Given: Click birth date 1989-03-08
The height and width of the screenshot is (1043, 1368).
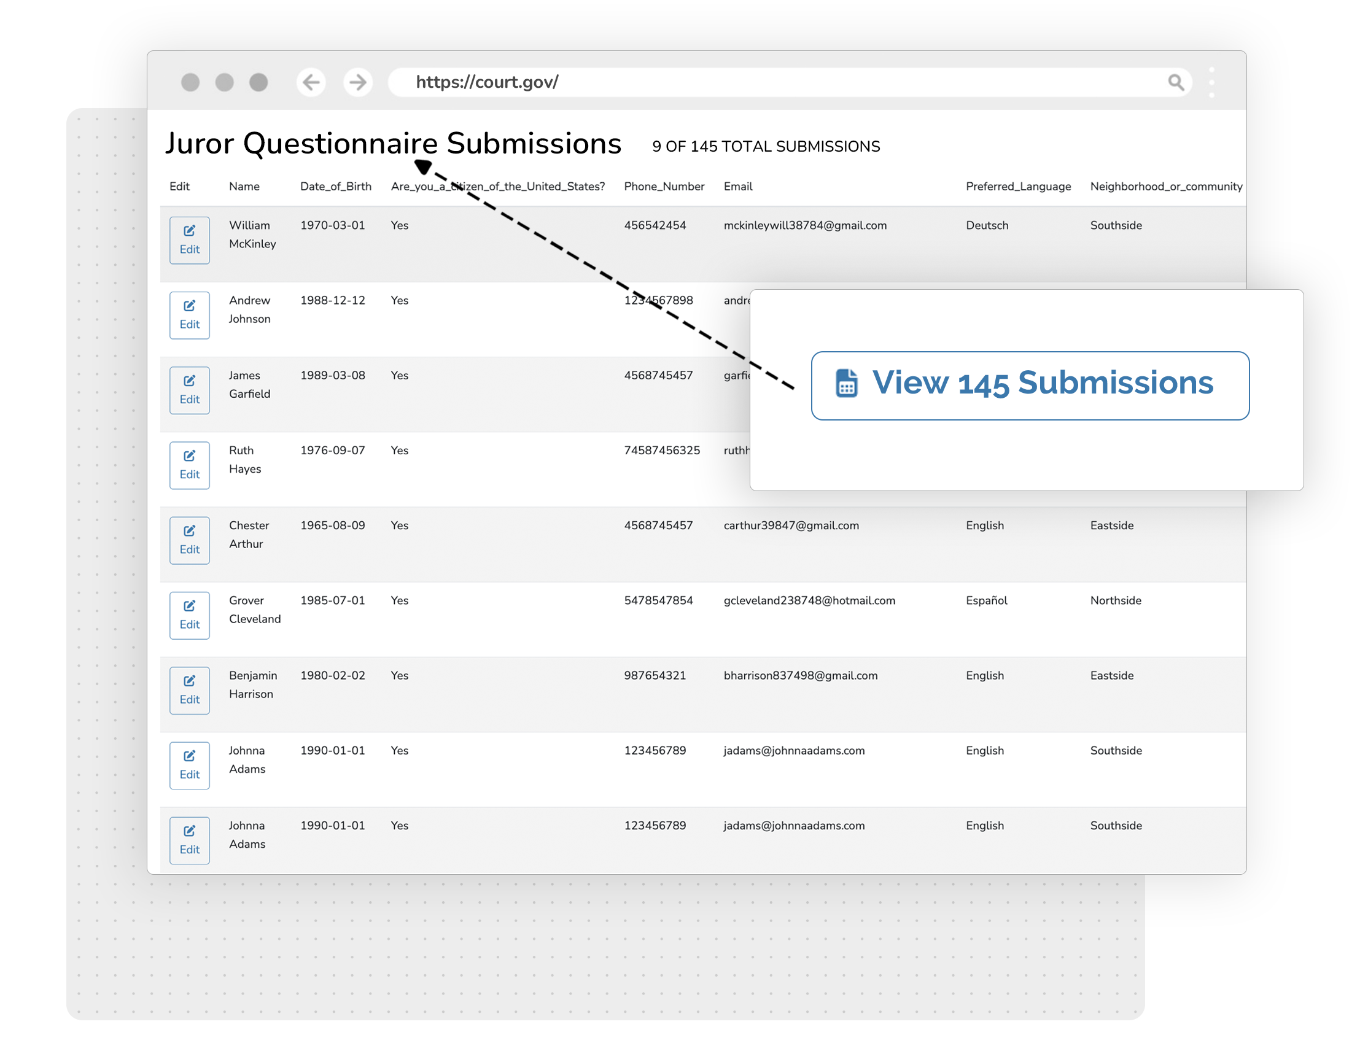Looking at the screenshot, I should 333,376.
